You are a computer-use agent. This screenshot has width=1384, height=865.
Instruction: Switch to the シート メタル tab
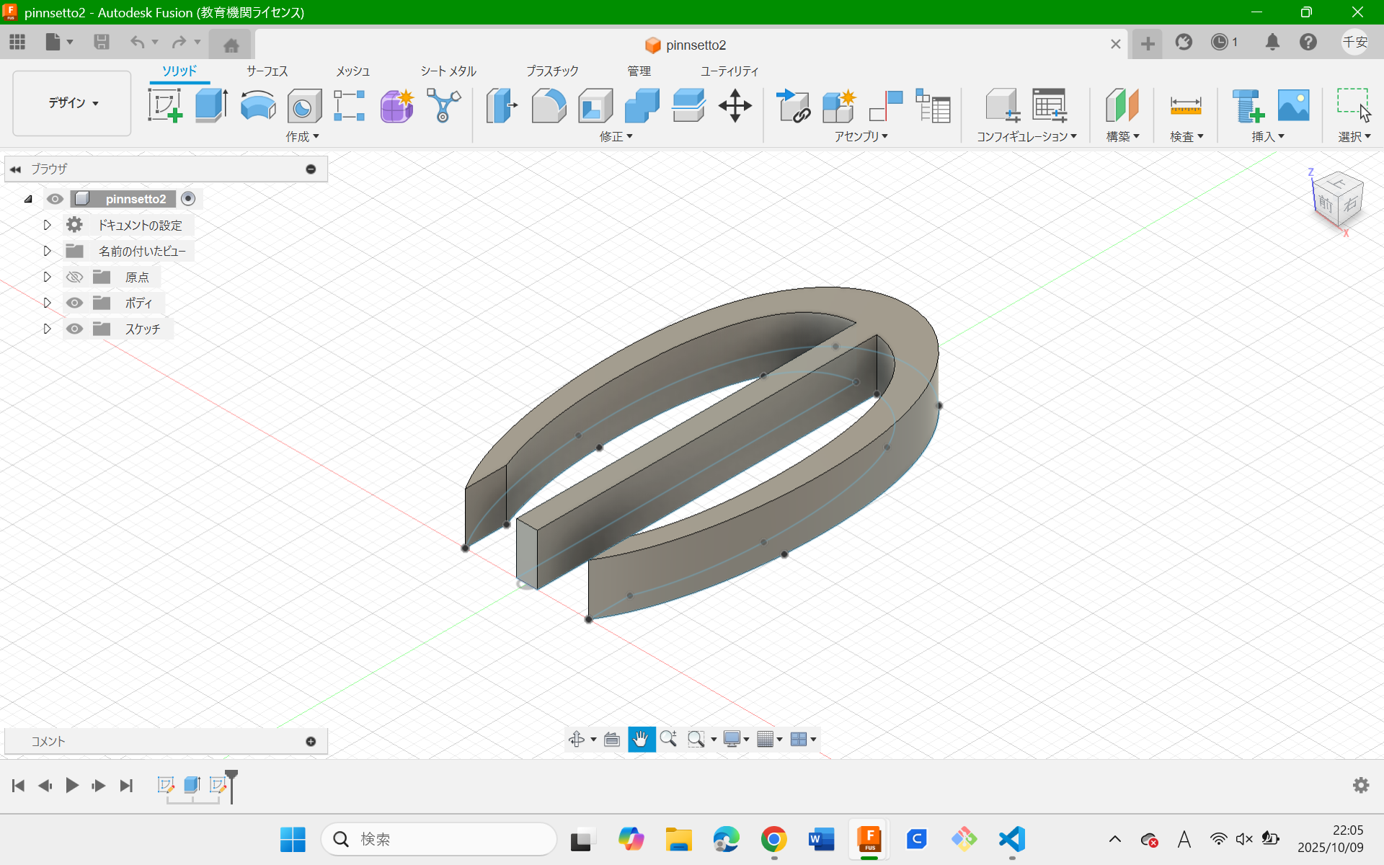pos(448,71)
